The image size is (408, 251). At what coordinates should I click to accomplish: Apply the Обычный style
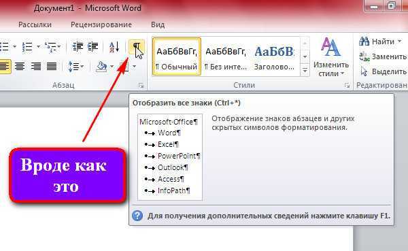(177, 56)
